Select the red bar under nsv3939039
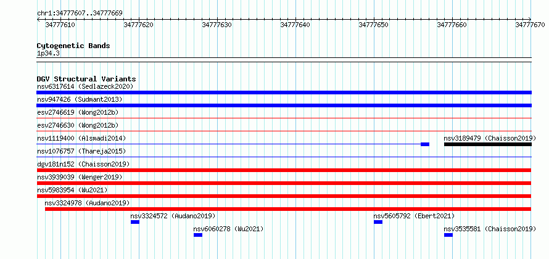Image resolution: width=549 pixels, height=259 pixels. 284,183
